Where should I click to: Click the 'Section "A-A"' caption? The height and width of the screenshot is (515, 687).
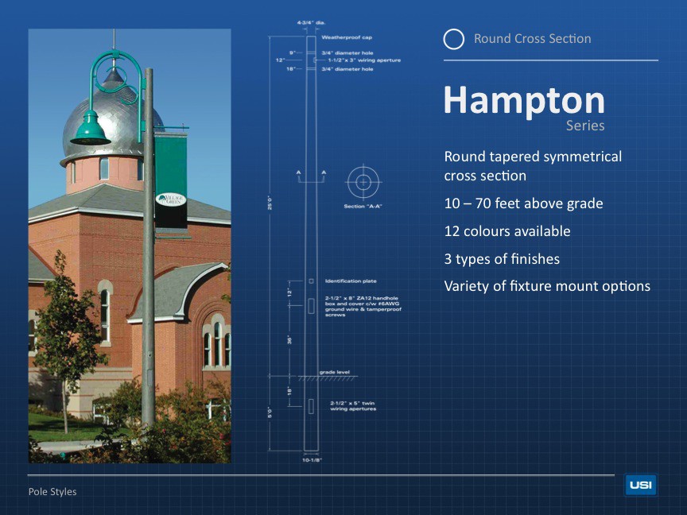point(363,207)
